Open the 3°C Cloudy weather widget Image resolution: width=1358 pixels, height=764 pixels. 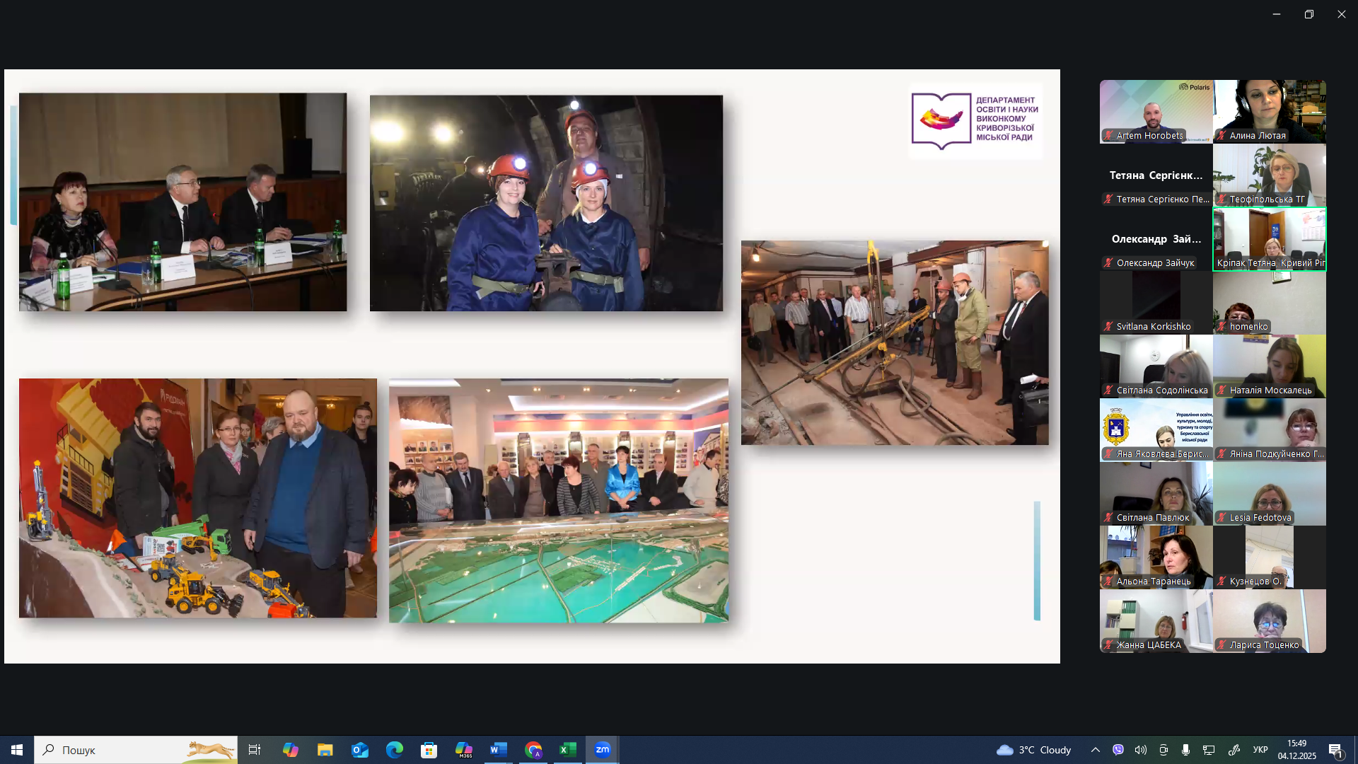(1033, 750)
